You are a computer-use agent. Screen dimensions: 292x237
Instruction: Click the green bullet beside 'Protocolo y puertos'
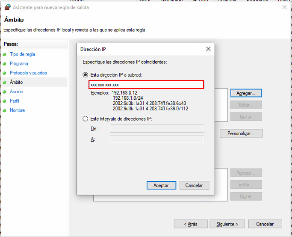pyautogui.click(x=4, y=73)
